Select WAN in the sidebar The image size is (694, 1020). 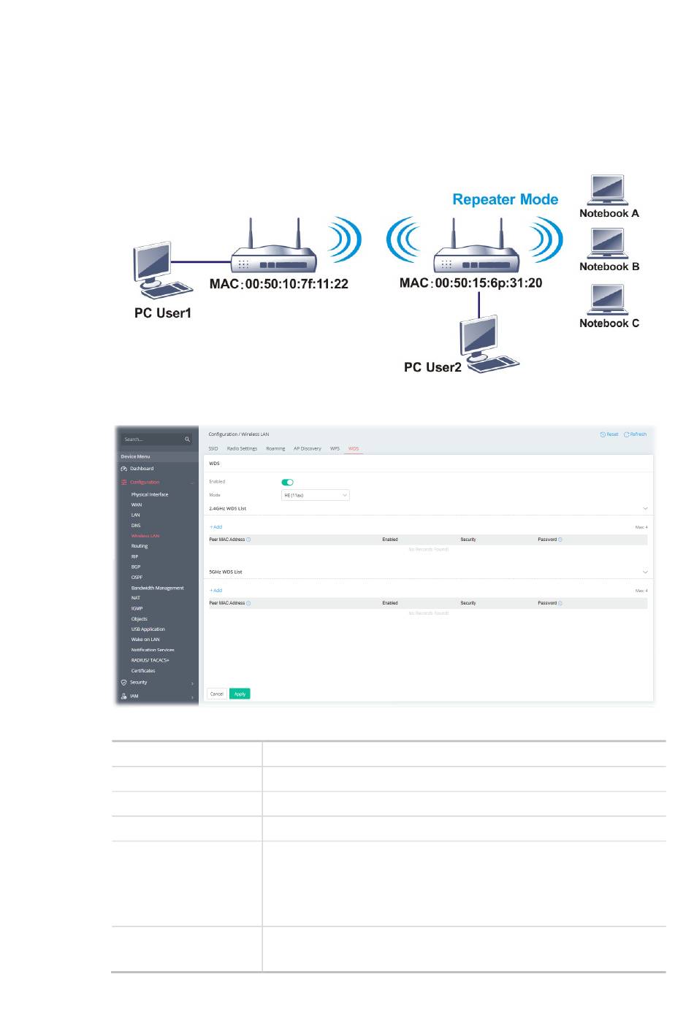137,505
